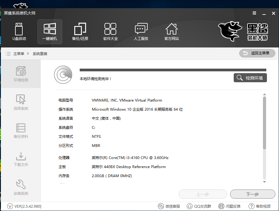Screen dimensions: 279x211
Task: Open 微信客服 WeChat support
Action: coord(169,206)
